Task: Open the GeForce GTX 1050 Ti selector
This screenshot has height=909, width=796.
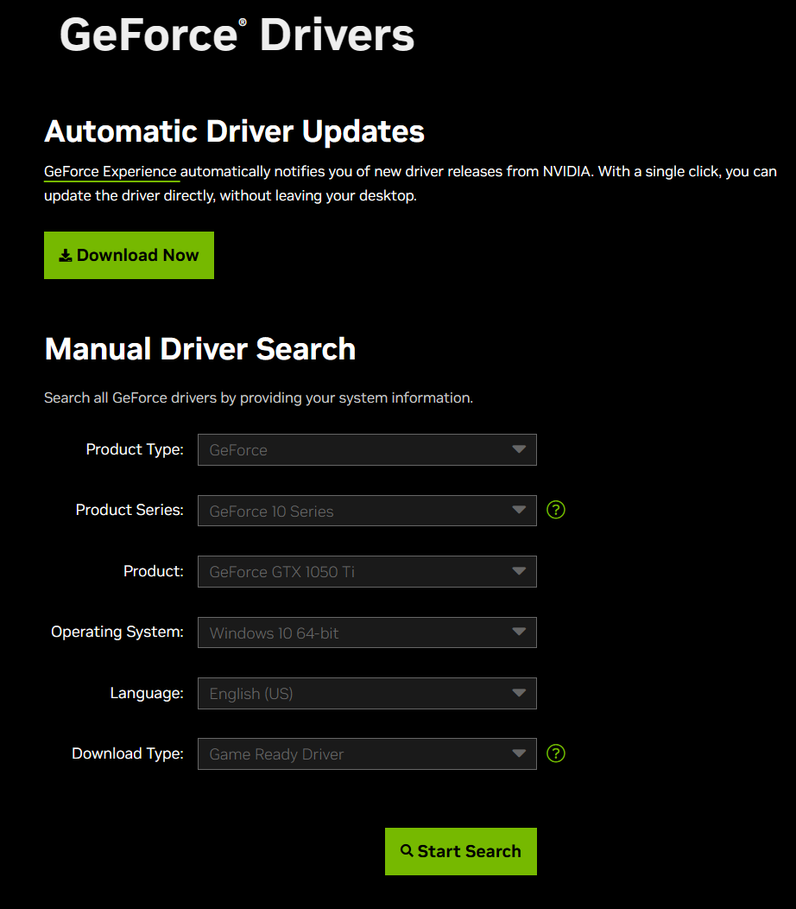Action: [x=366, y=571]
